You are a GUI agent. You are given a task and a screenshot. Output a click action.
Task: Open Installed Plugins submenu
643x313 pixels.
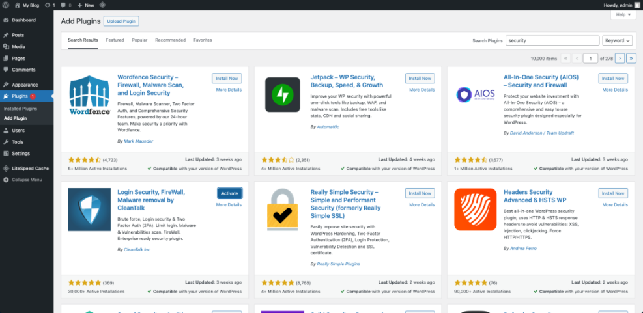[x=20, y=109]
